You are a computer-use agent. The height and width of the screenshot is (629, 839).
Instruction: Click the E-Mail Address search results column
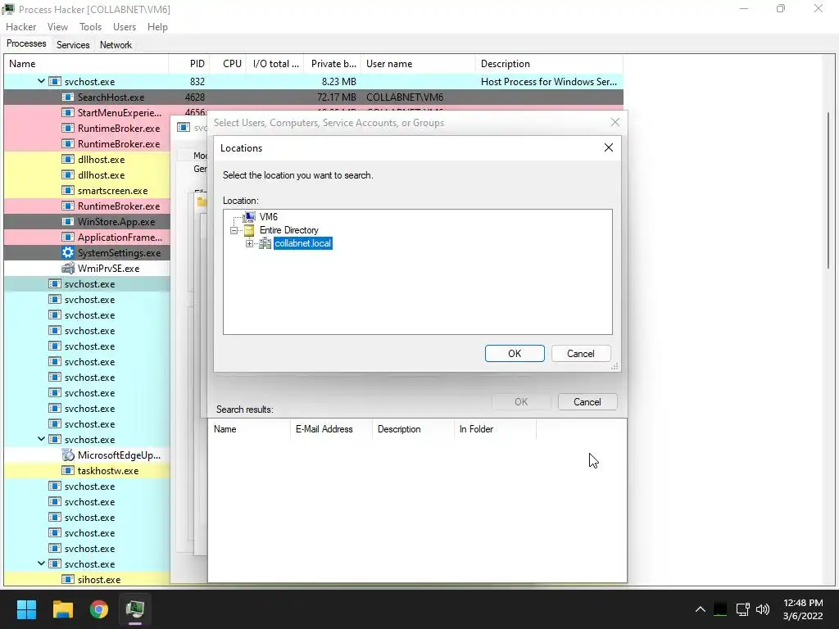click(330, 429)
